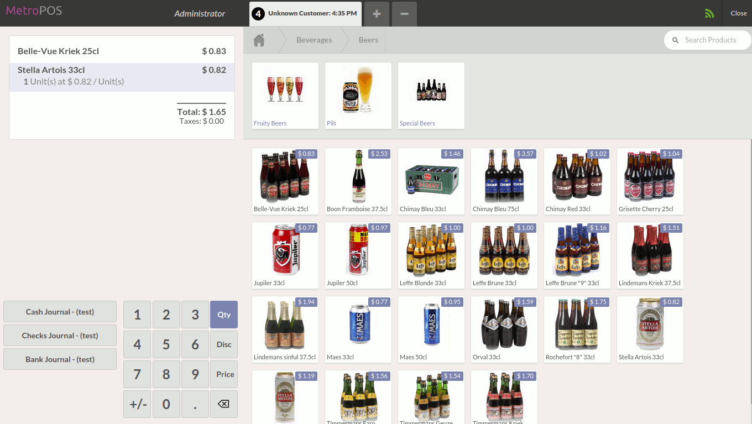Image resolution: width=752 pixels, height=424 pixels.
Task: Open the Pils category tile
Action: [358, 96]
